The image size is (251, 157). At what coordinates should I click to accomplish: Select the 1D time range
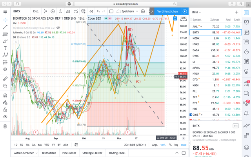[16, 145]
